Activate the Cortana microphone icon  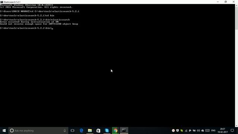[65, 131]
